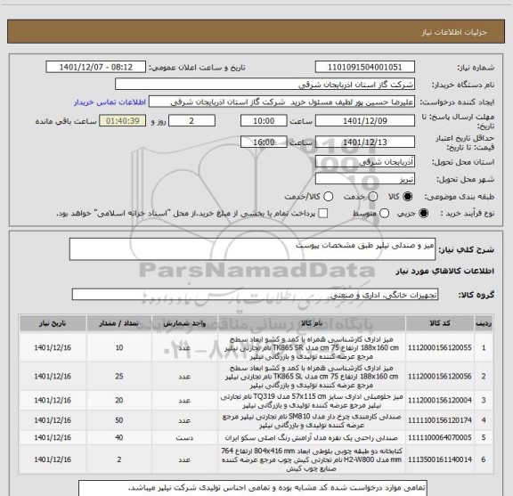Click product code 111200156120004
Image resolution: width=513 pixels, height=496 pixels.
coord(440,401)
